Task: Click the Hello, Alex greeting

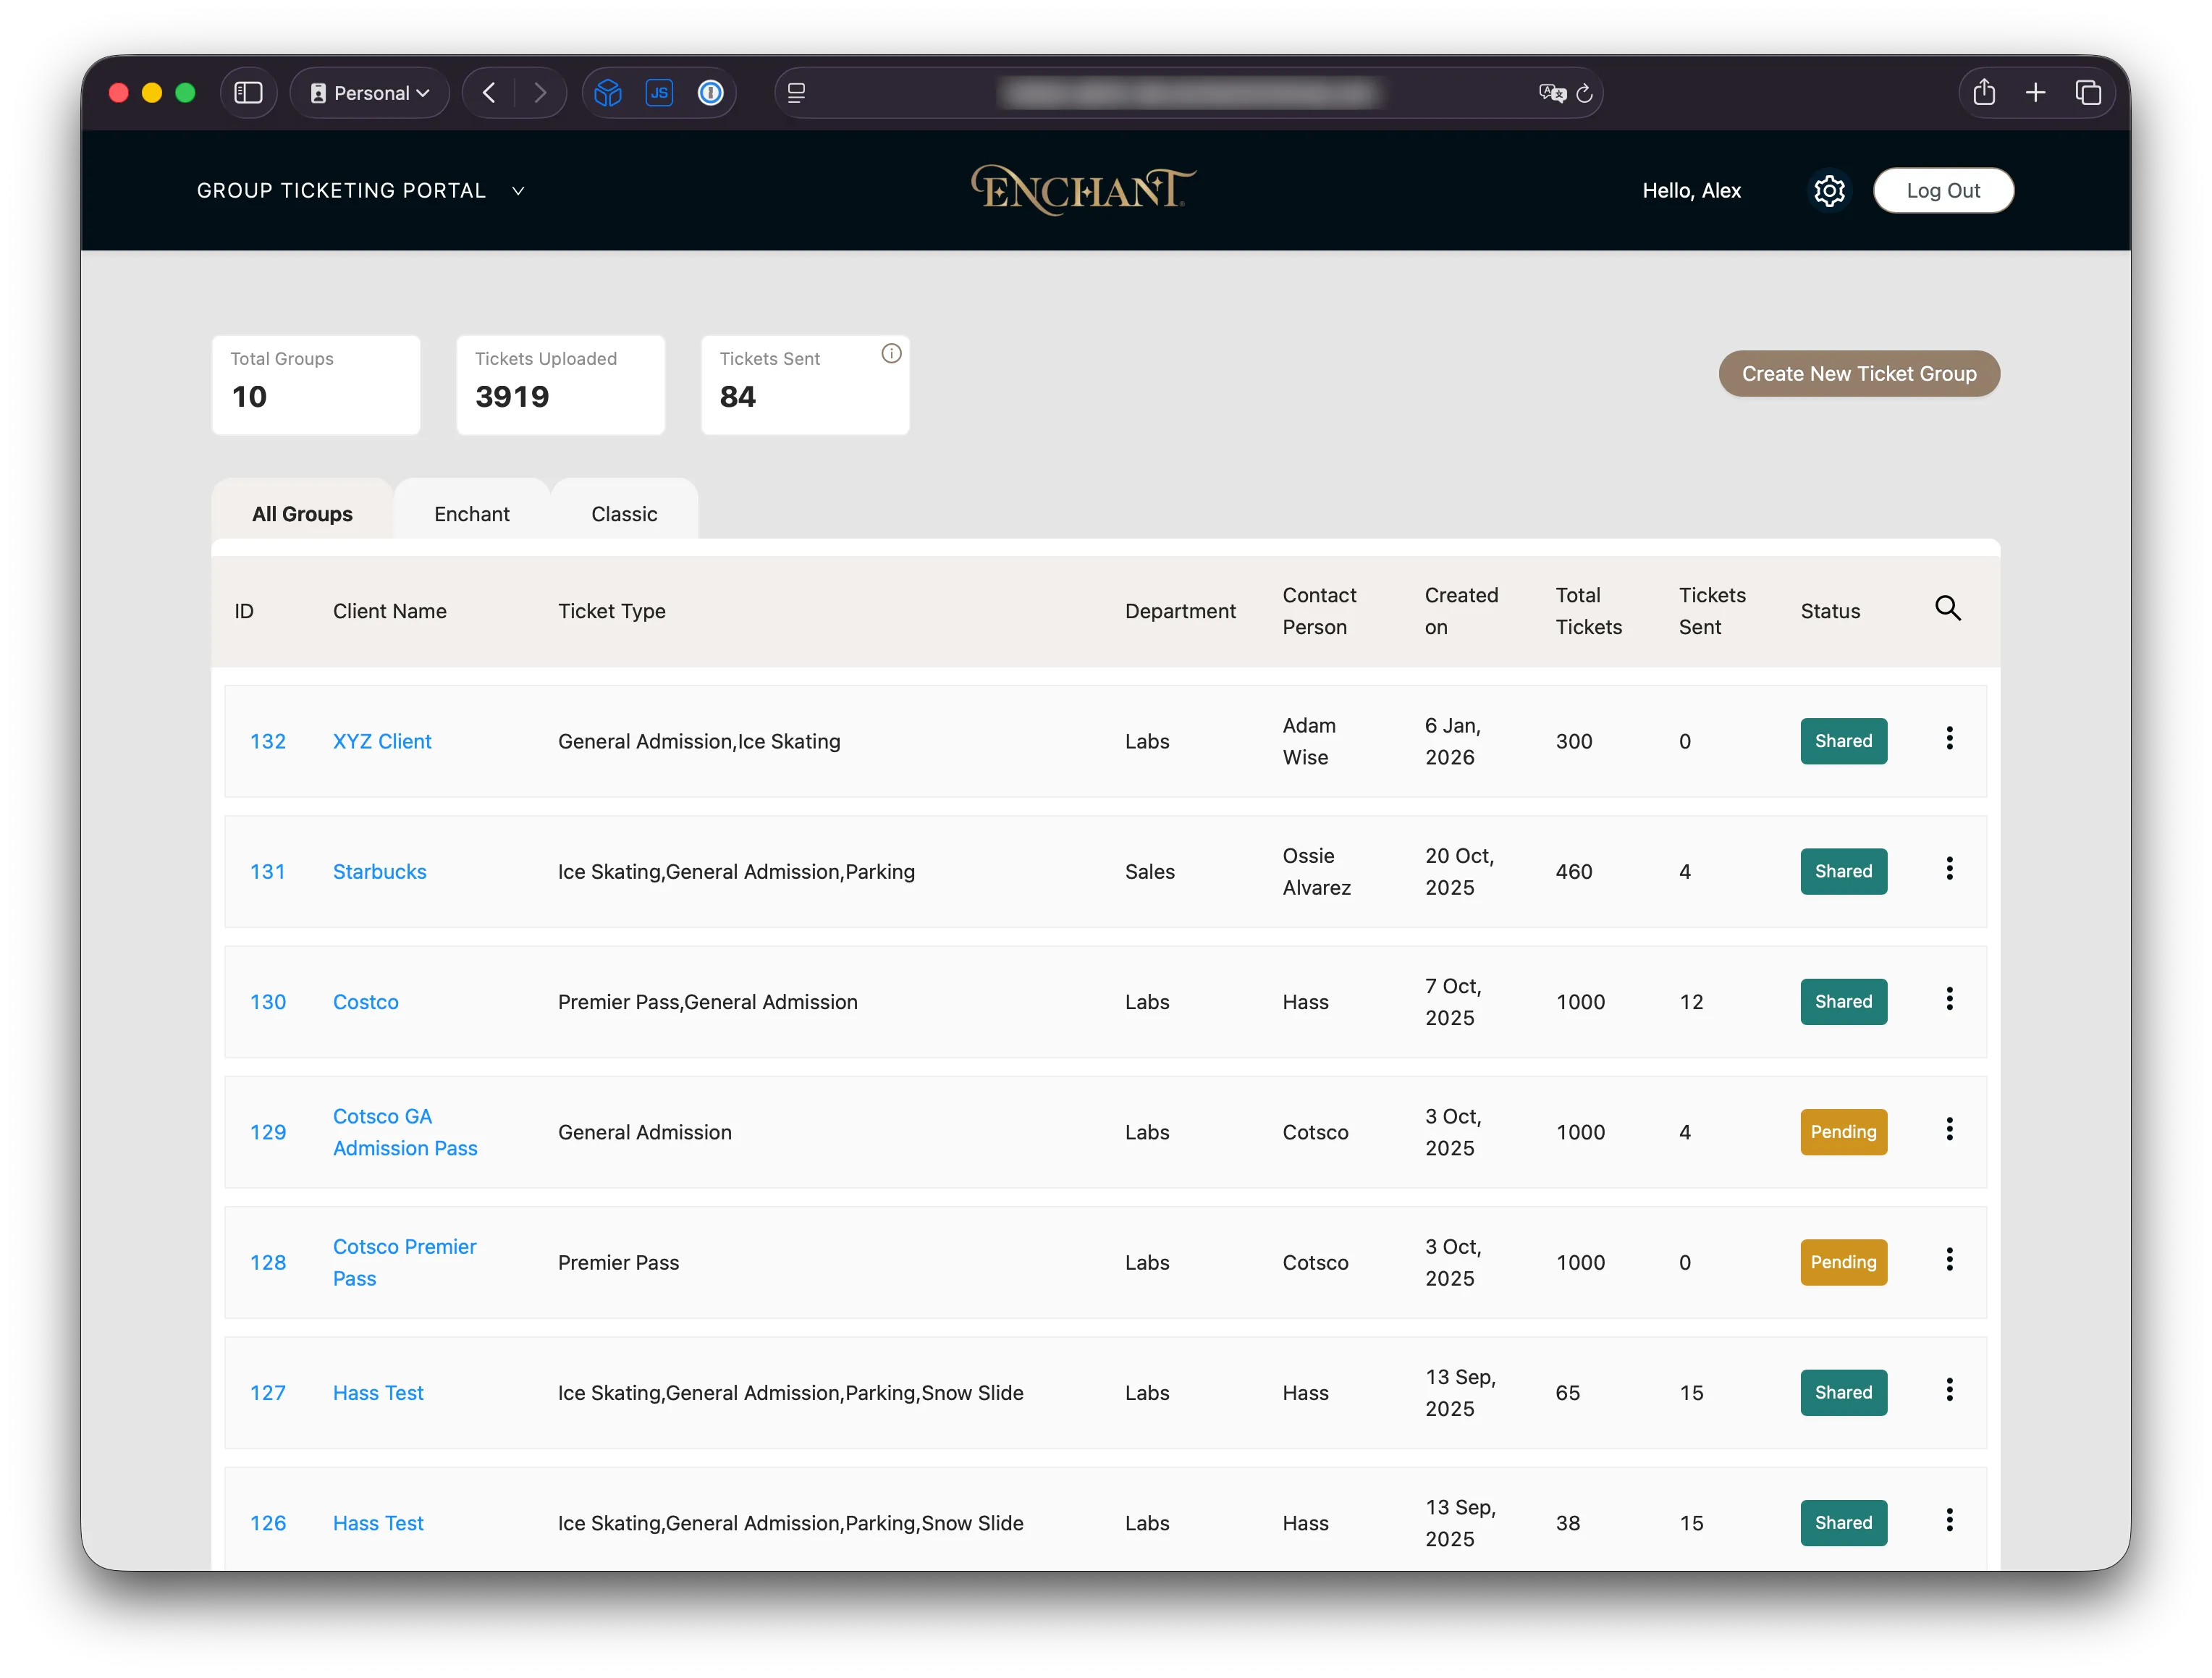Action: click(x=1691, y=190)
